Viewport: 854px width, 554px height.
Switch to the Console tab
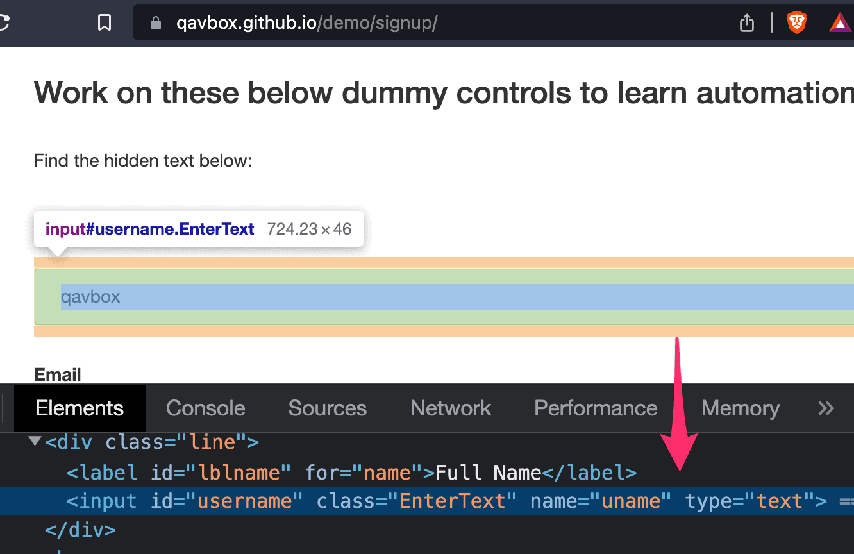point(205,408)
